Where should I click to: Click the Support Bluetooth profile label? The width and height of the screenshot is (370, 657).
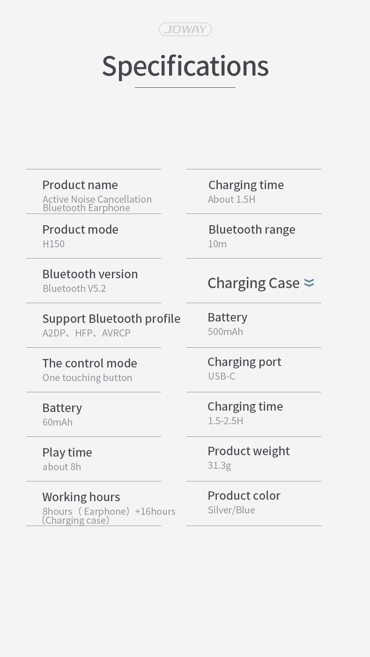pyautogui.click(x=111, y=319)
